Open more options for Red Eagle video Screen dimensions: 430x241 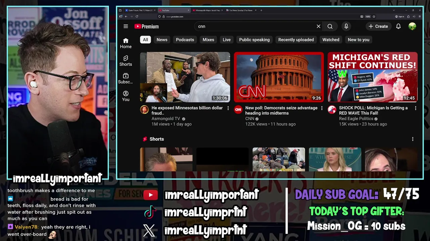pos(416,108)
